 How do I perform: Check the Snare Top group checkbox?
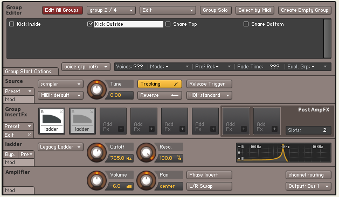168,24
